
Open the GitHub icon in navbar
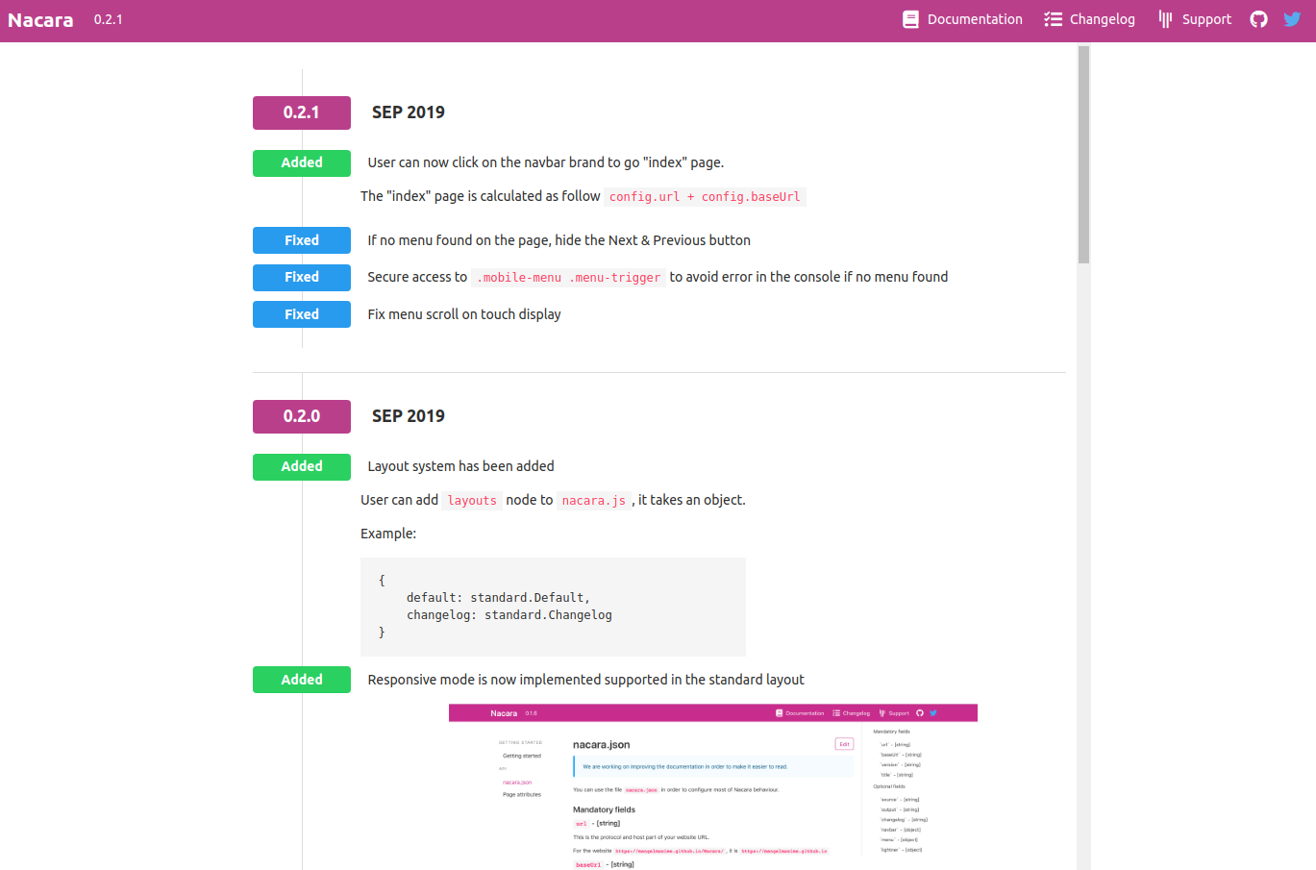coord(1258,19)
